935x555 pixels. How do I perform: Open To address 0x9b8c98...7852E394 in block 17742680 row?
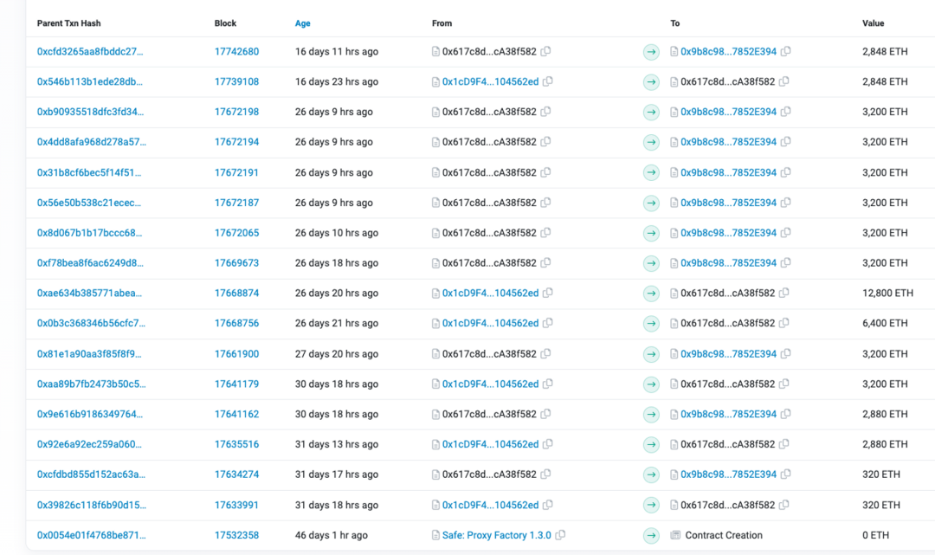pos(729,51)
